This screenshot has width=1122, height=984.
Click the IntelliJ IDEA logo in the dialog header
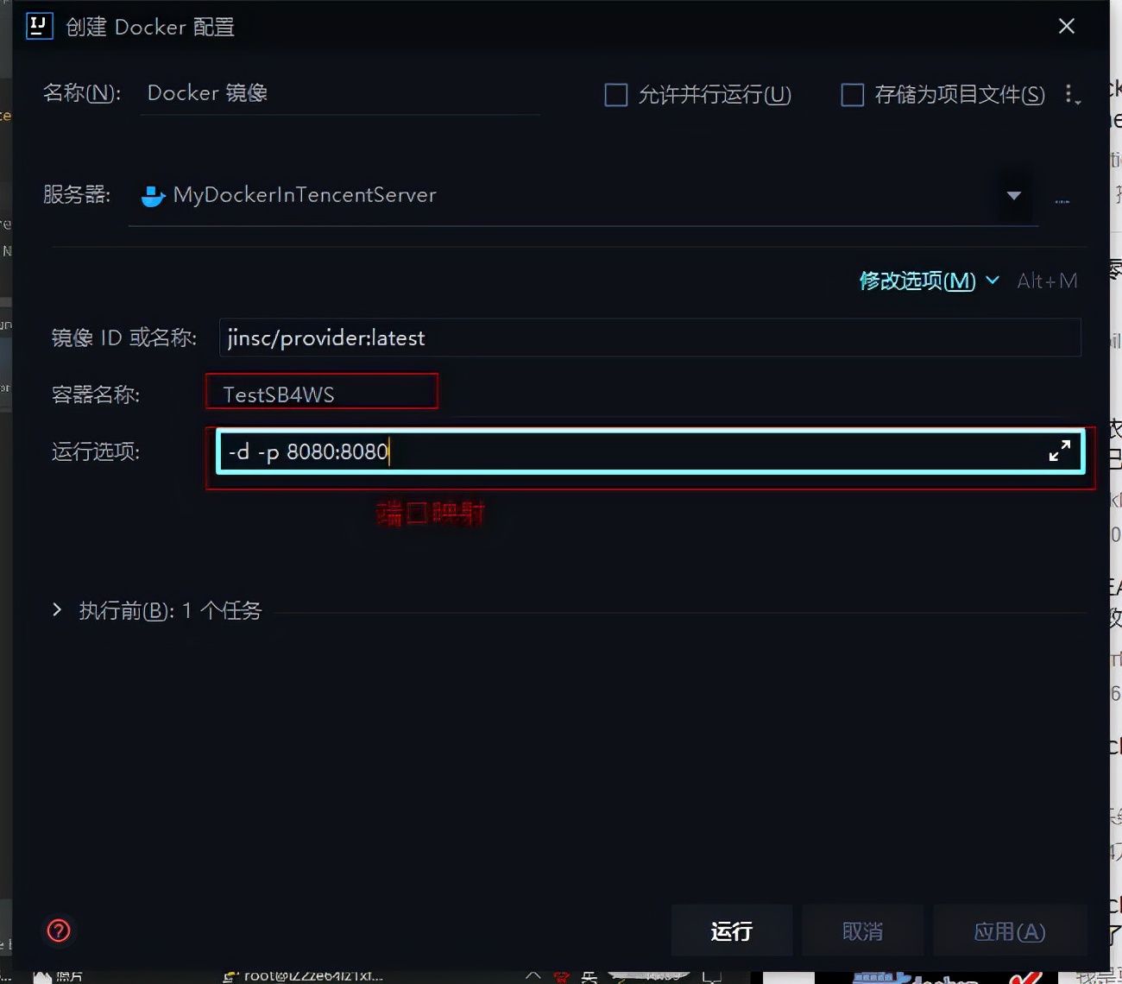coord(39,26)
